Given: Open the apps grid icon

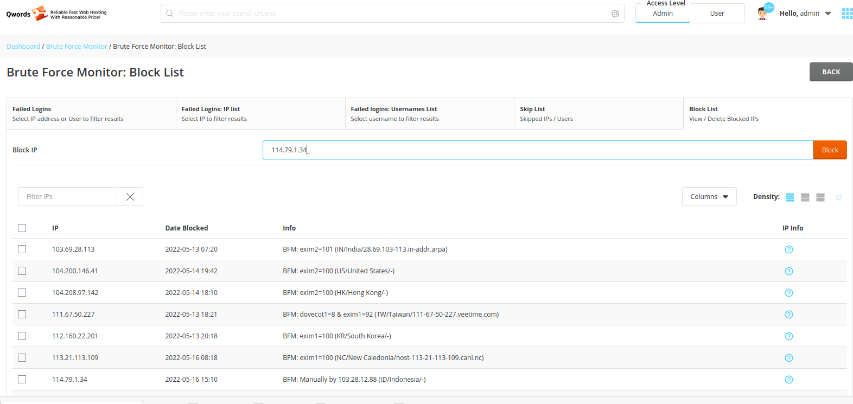Looking at the screenshot, I should 847,14.
